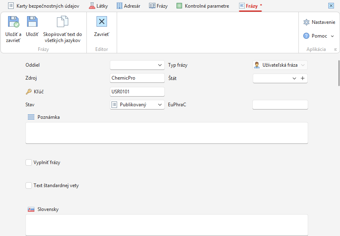
Task: Enable the Vyplniť frázy checkbox
Action: [29, 162]
